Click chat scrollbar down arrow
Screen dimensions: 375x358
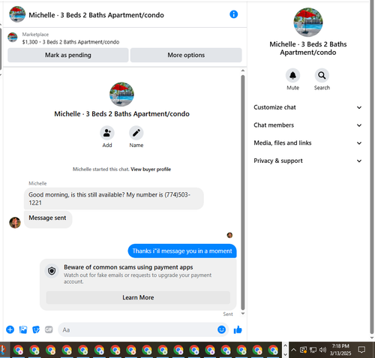243,313
